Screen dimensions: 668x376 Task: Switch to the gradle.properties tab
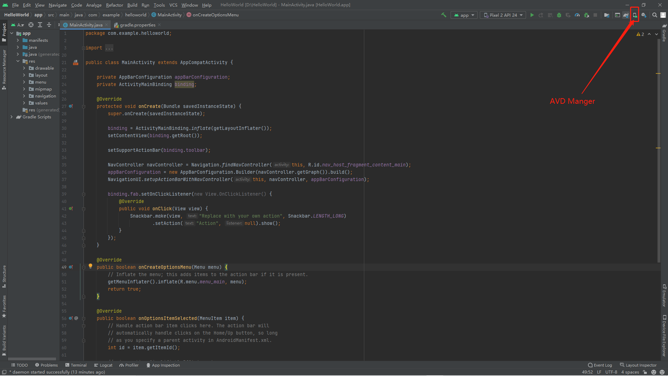tap(137, 25)
